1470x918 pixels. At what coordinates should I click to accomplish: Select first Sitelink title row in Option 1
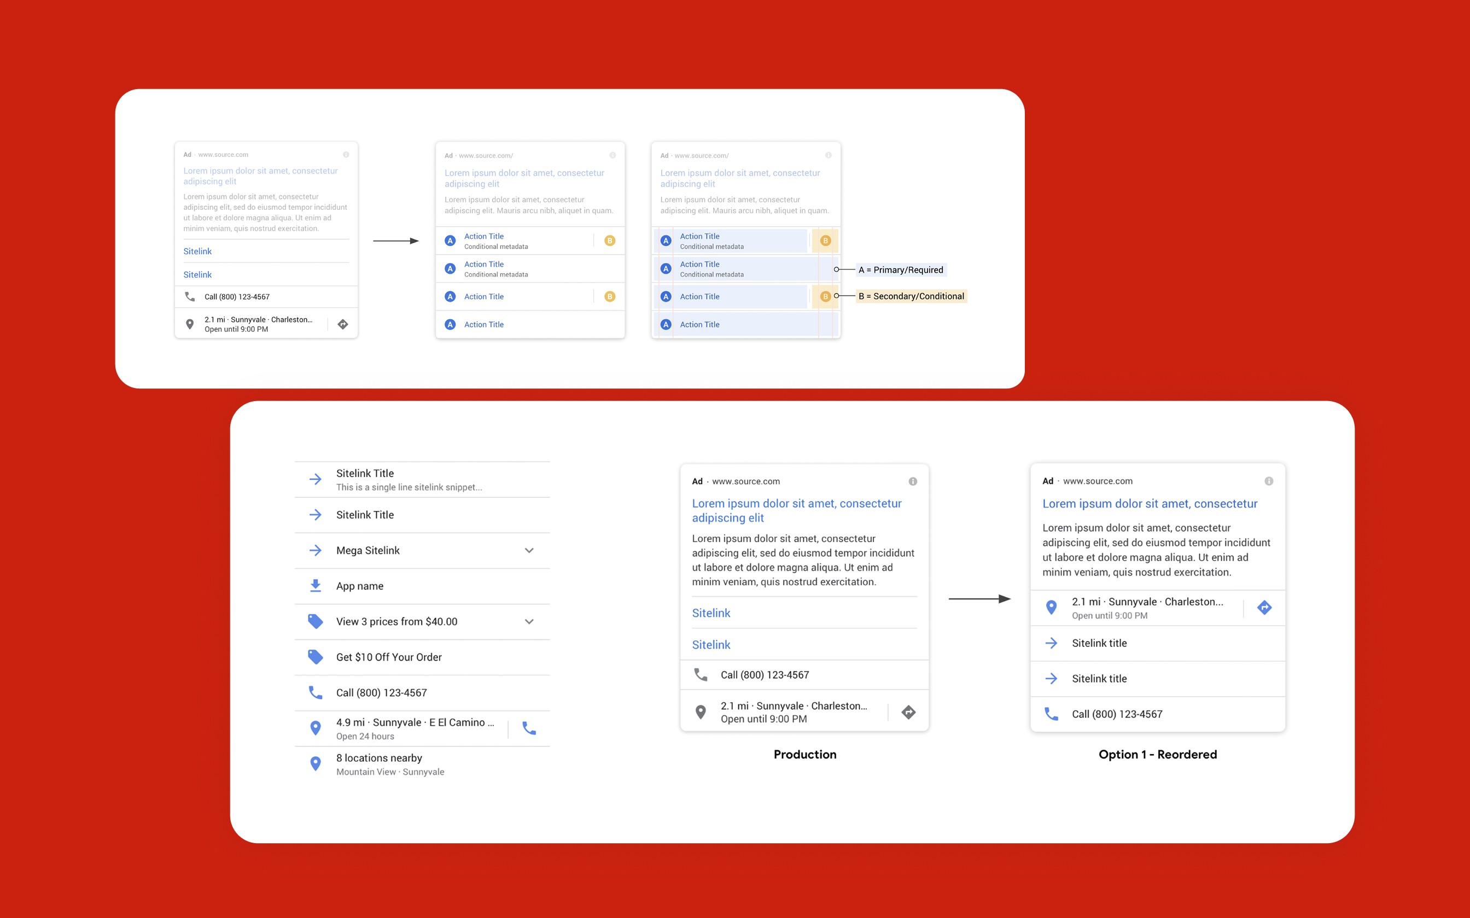[x=1099, y=643]
